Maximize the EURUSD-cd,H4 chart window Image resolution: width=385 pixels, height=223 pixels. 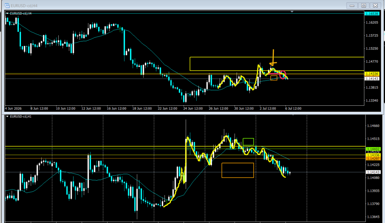pos(364,5)
